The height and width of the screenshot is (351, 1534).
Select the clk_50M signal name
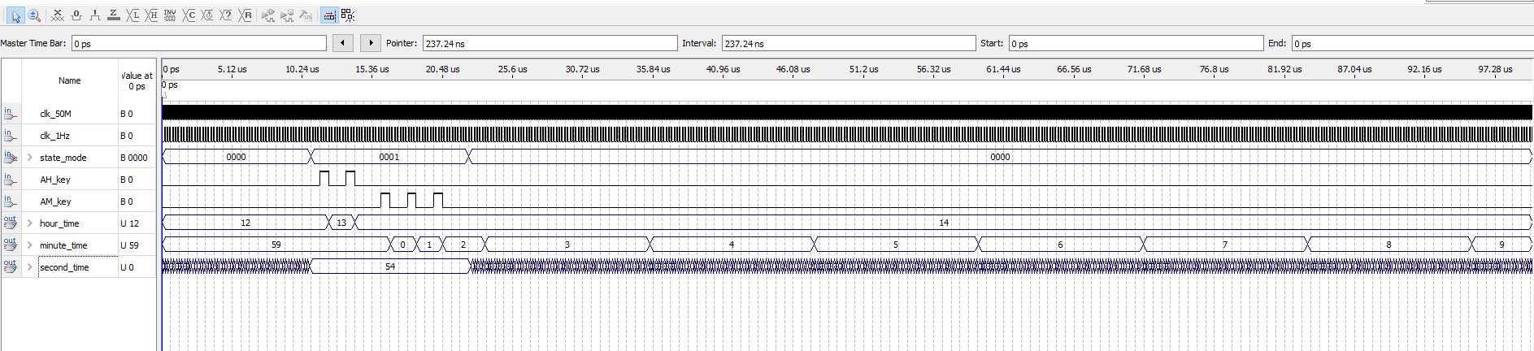coord(55,114)
